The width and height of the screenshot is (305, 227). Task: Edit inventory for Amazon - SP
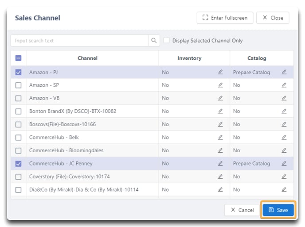(220, 85)
